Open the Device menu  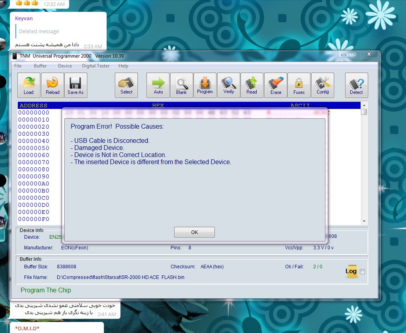(x=65, y=66)
